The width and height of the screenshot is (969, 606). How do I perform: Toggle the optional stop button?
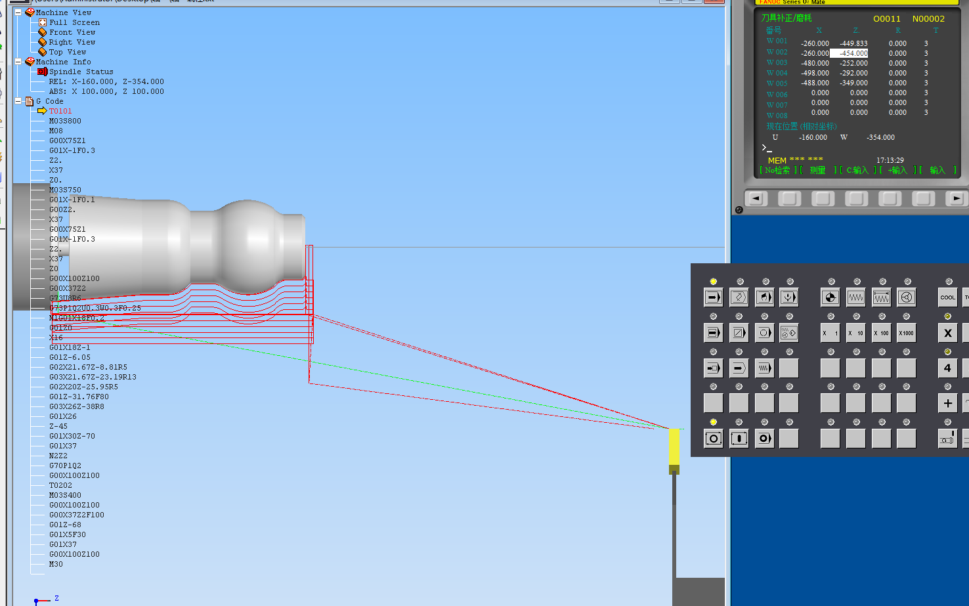pos(764,333)
